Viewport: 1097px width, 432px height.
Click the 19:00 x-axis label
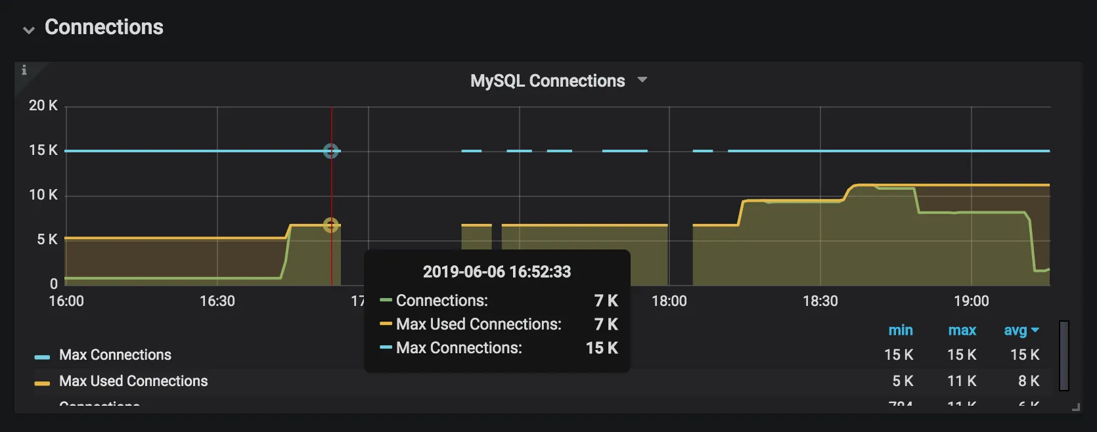tap(972, 301)
